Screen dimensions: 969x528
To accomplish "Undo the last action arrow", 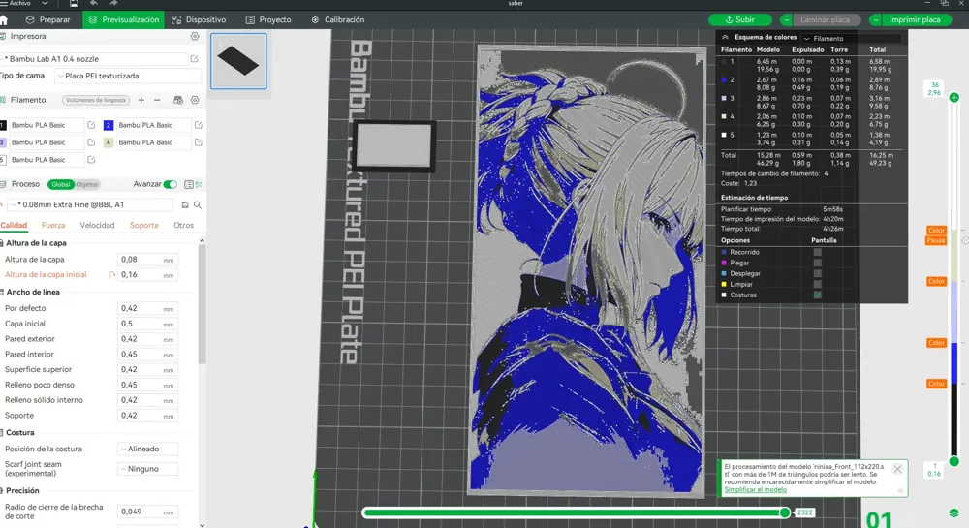I will point(94,4).
